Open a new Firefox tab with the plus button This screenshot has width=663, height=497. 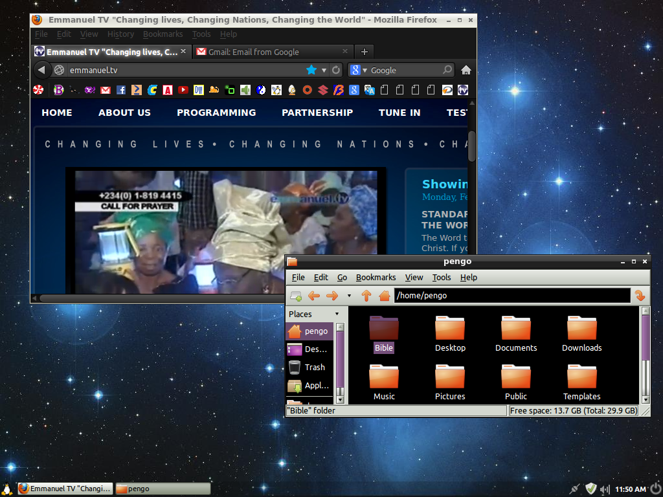364,52
